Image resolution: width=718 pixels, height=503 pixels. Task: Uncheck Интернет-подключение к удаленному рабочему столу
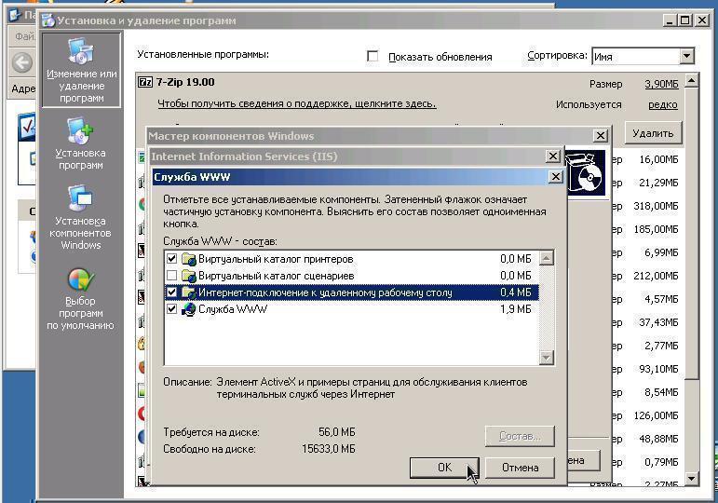point(171,292)
